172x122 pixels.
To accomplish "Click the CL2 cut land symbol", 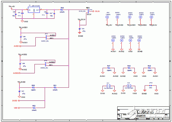I will point(129,86).
